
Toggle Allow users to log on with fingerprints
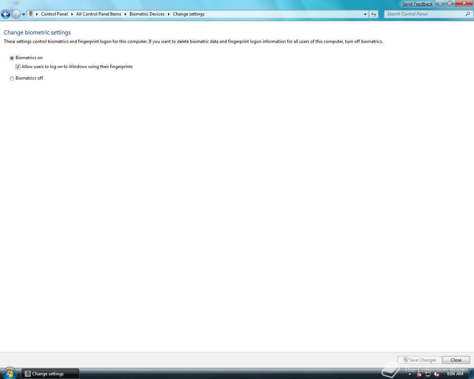(18, 67)
